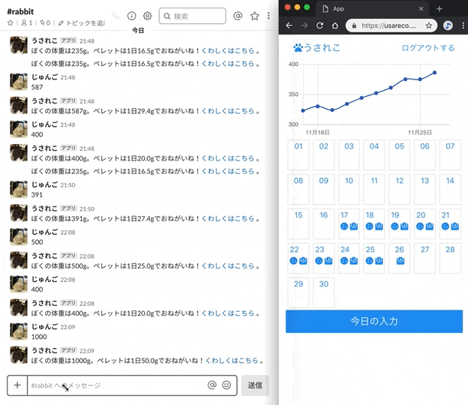Click scale icon on day 26
The image size is (468, 405).
click(400, 260)
